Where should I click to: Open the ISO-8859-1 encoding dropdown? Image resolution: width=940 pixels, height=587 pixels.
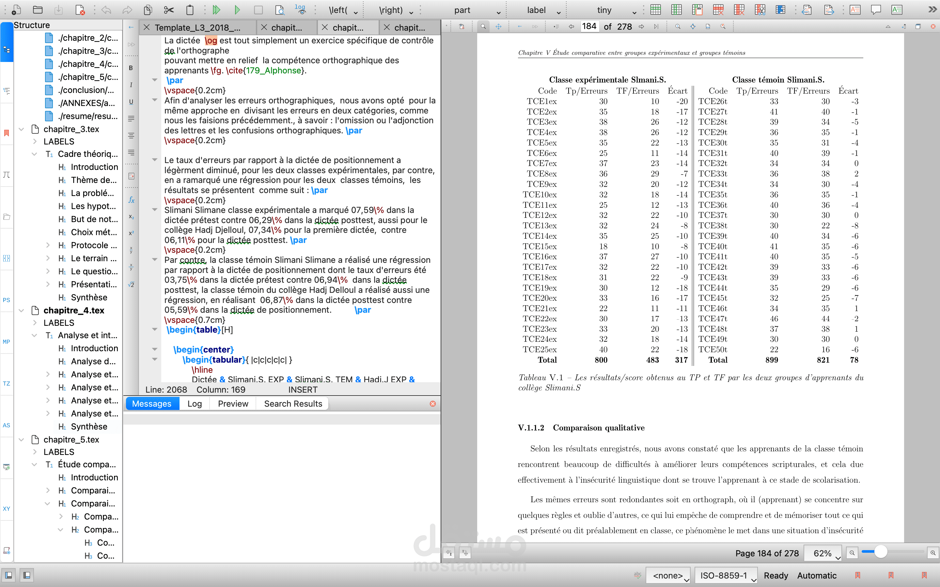click(x=726, y=575)
